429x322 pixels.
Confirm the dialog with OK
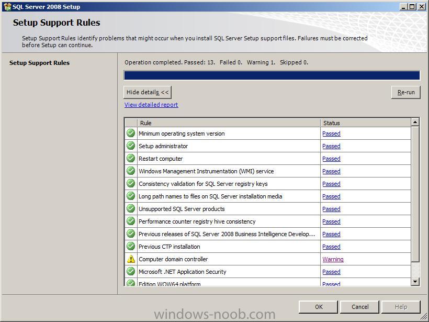[319, 307]
